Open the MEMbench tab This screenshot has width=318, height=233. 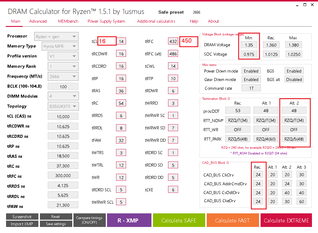pyautogui.click(x=68, y=21)
